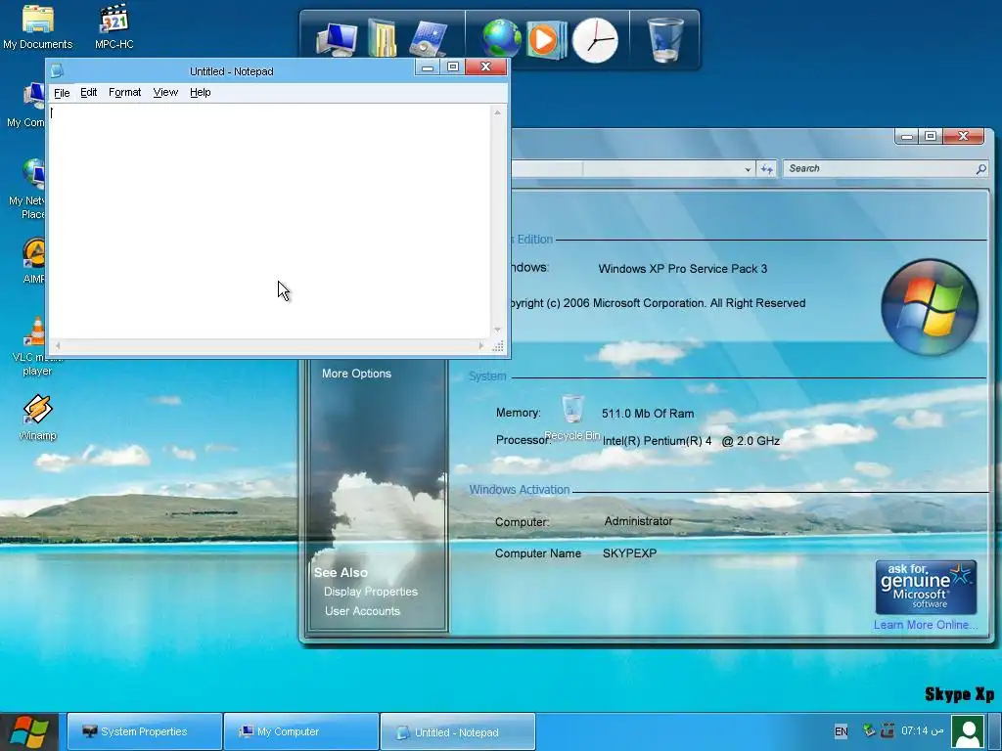
Task: Click the computer monitor icon in top dock
Action: point(338,39)
